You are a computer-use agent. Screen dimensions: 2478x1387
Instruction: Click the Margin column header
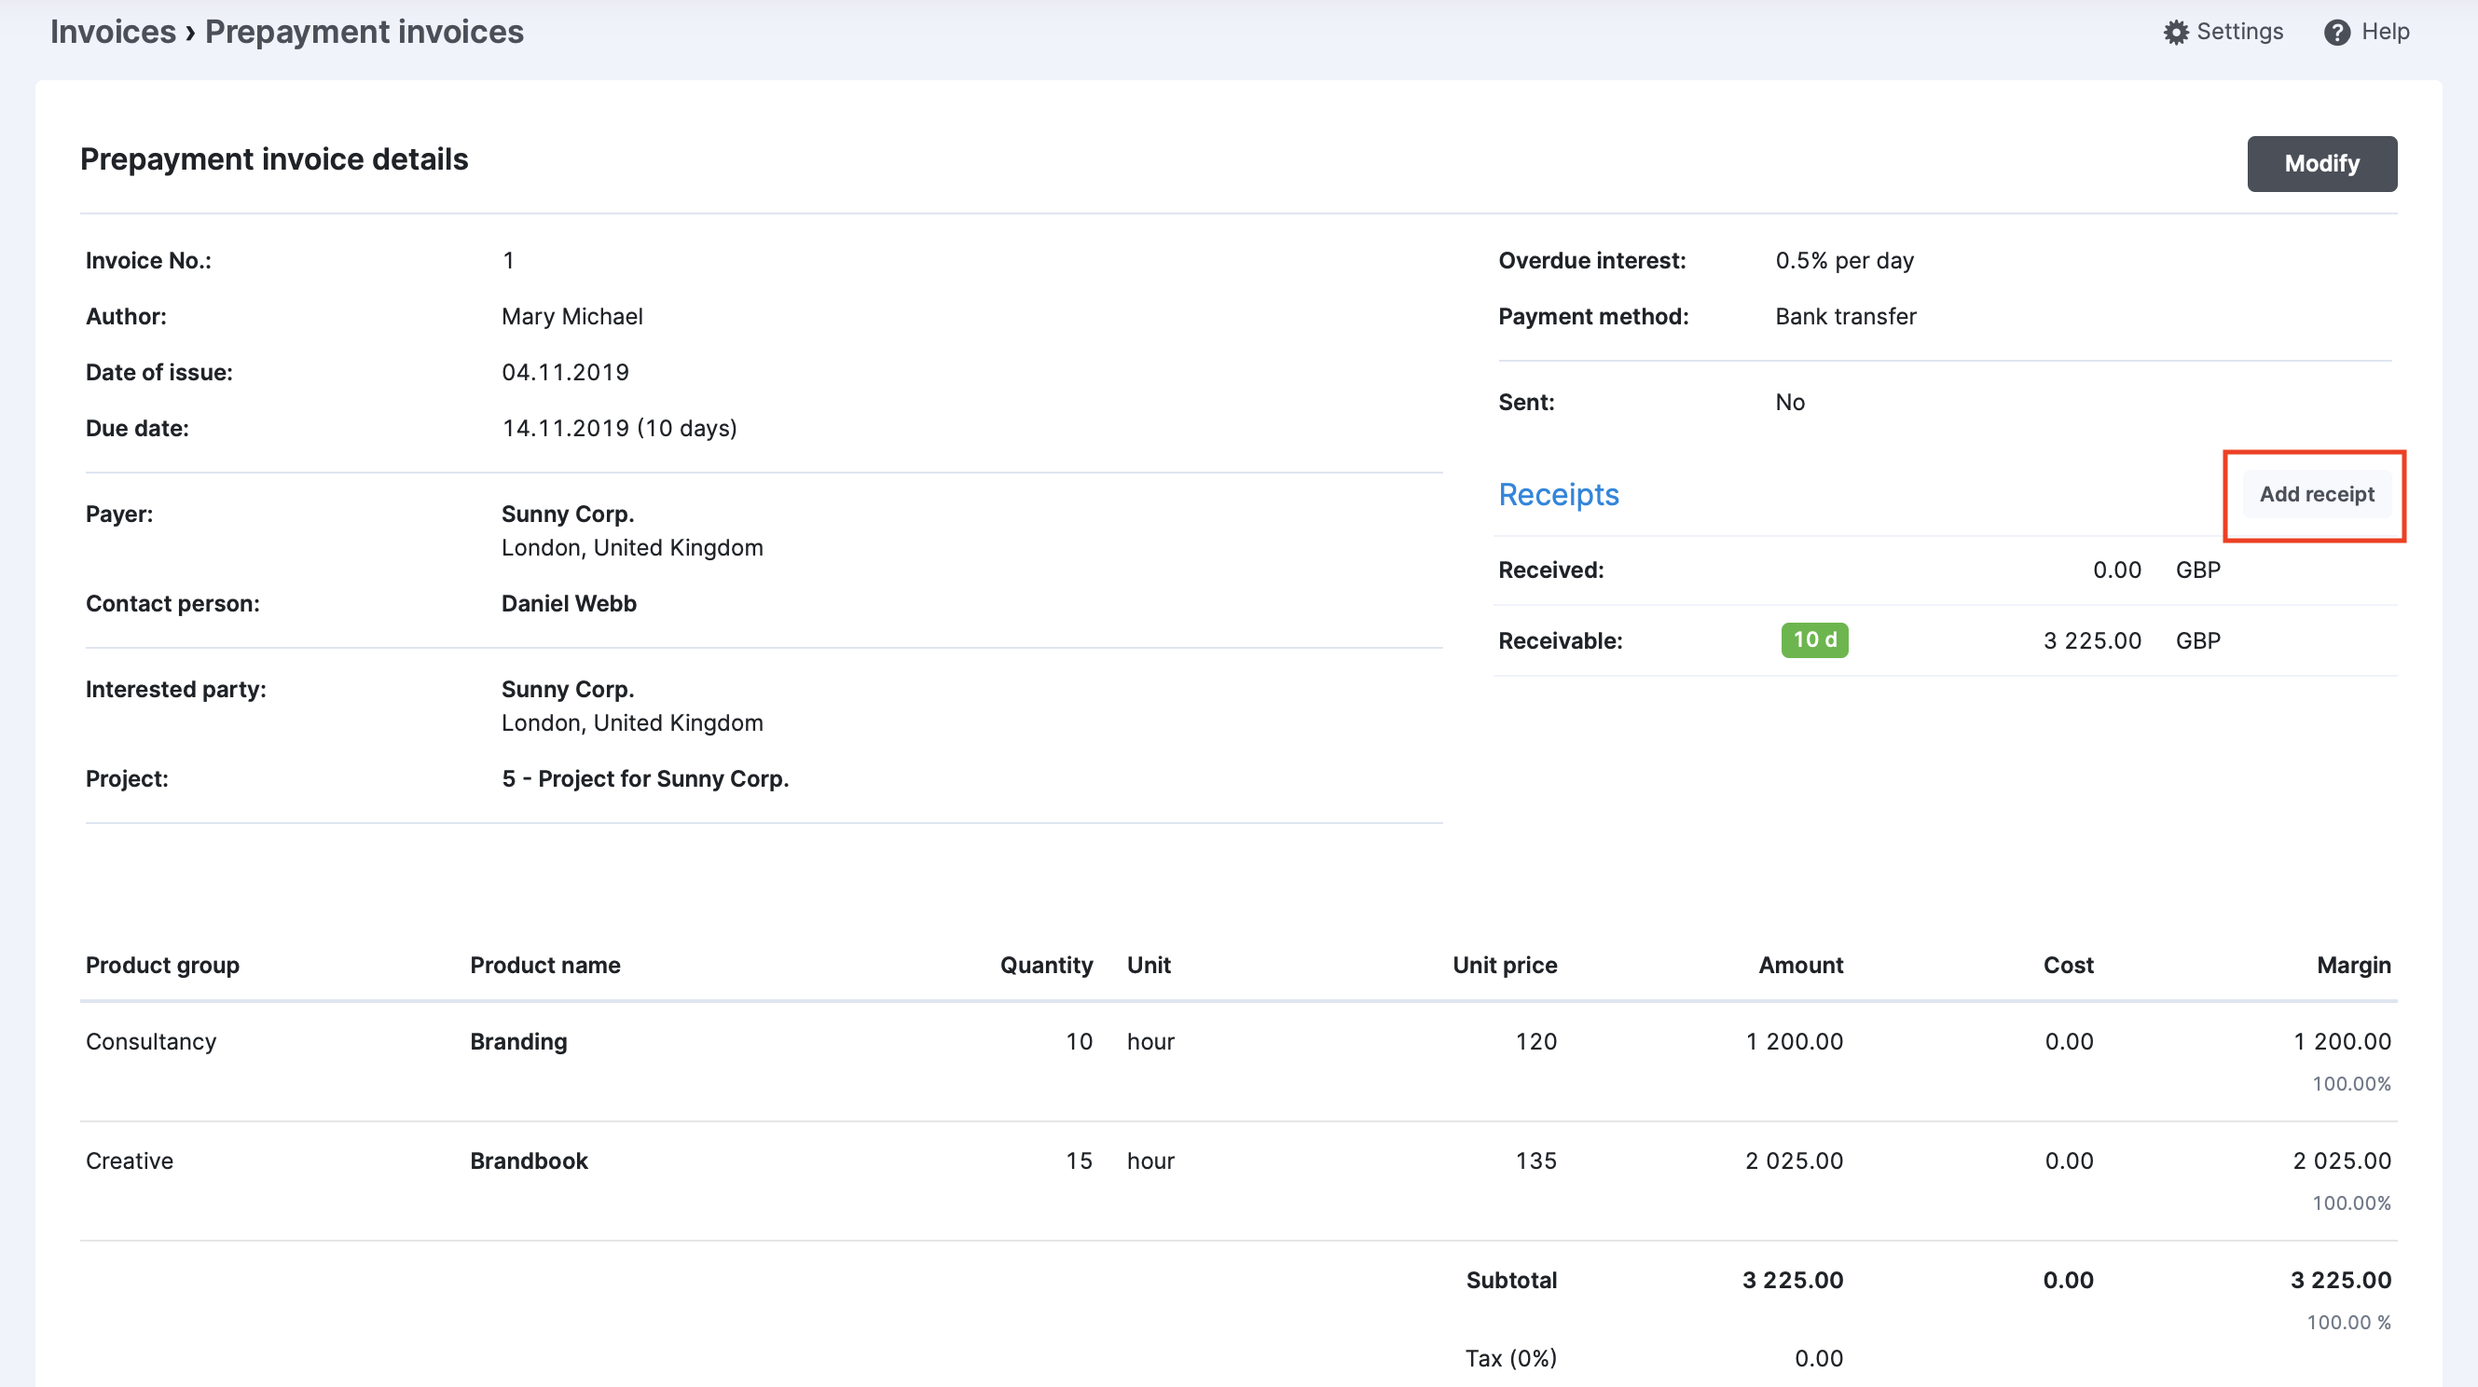[x=2354, y=966]
